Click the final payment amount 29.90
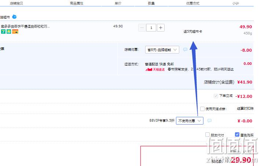Screen dimensions: 261x166 point(241,160)
